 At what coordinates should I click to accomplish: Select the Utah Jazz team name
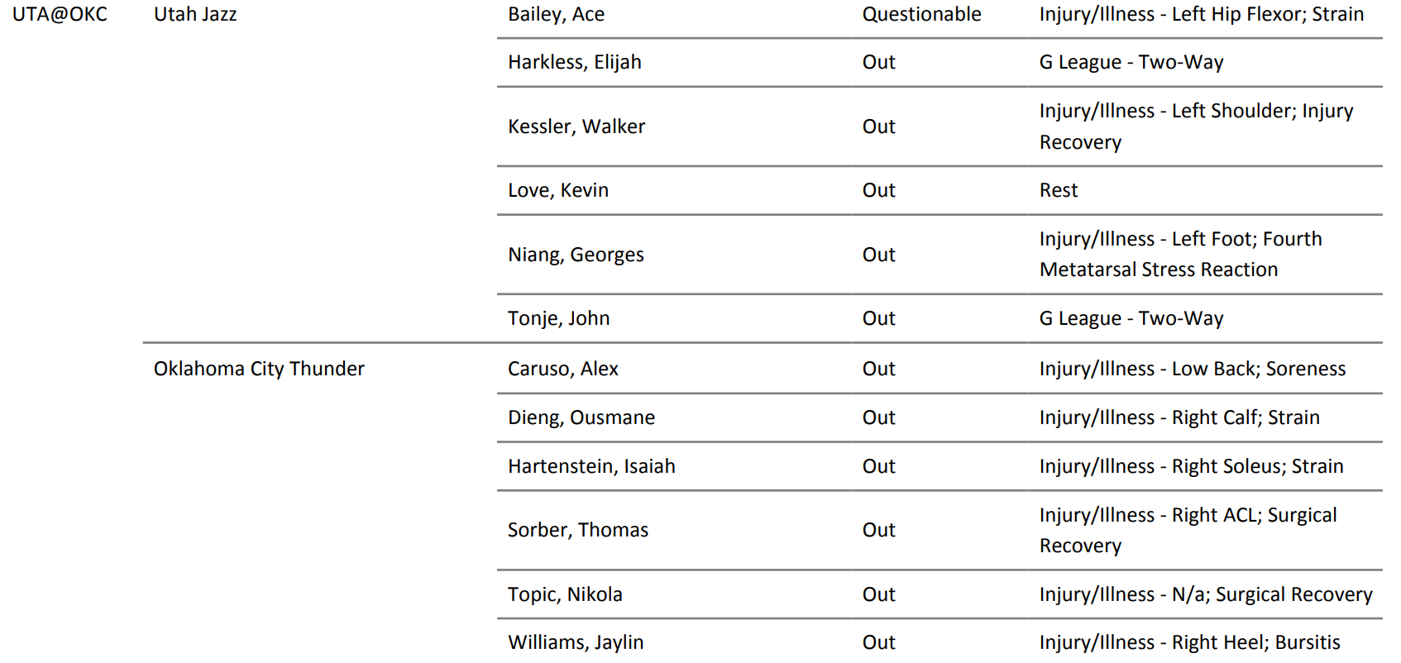[195, 15]
